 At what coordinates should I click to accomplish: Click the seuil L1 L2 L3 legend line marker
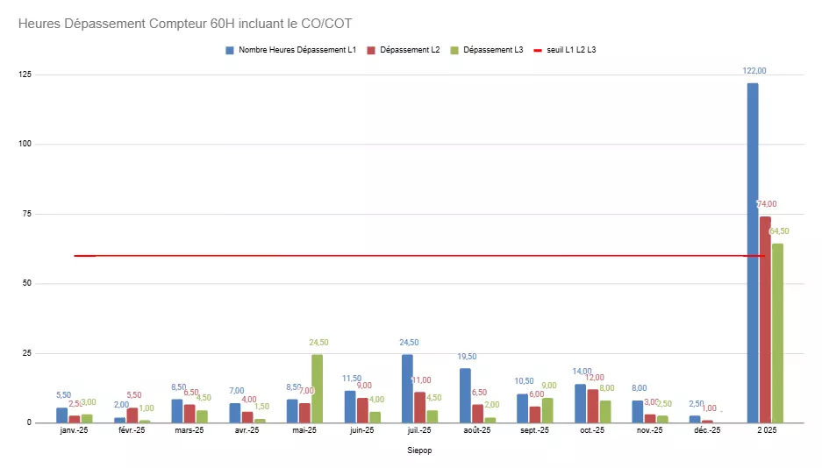tap(537, 50)
